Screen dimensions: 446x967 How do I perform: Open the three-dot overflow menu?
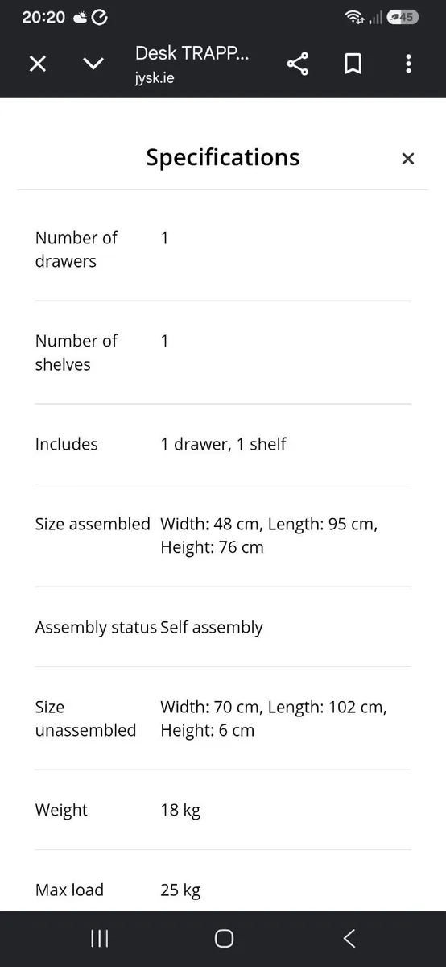coord(409,64)
